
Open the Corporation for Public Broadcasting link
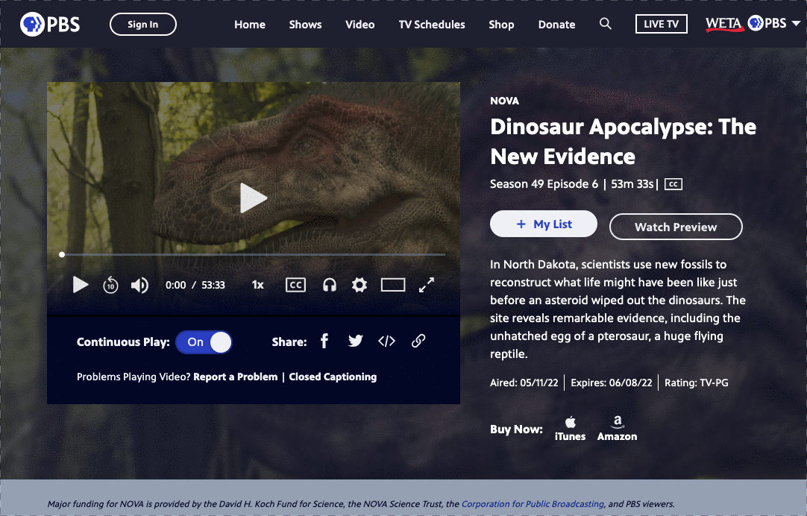(x=533, y=504)
